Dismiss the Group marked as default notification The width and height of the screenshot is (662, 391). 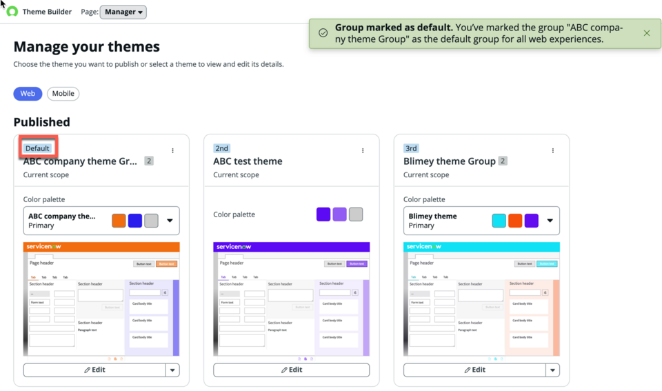[646, 33]
